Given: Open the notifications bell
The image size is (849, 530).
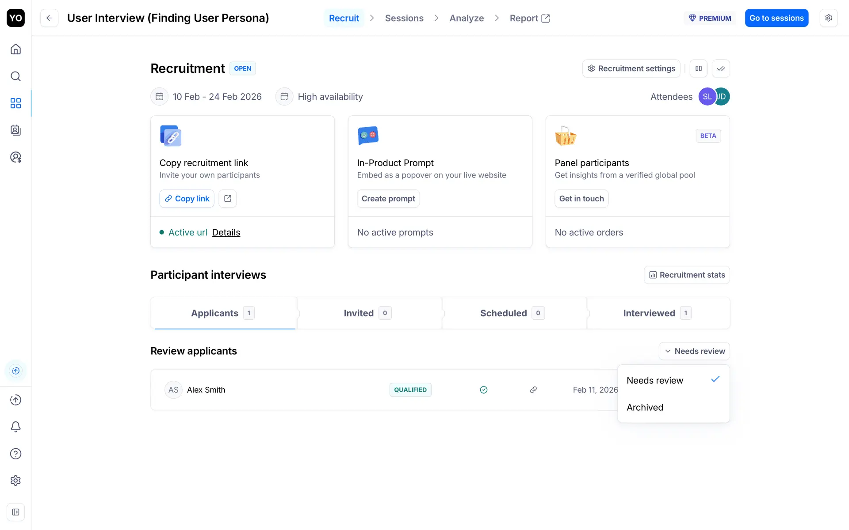Looking at the screenshot, I should coord(15,427).
